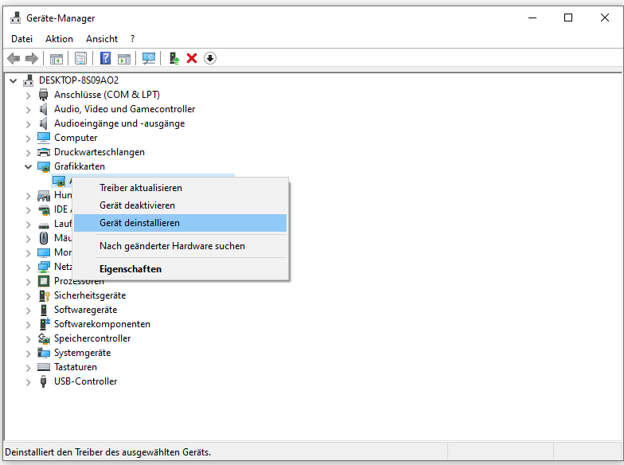Click the Systemgeräte folder icon
This screenshot has height=465, width=624.
[43, 353]
